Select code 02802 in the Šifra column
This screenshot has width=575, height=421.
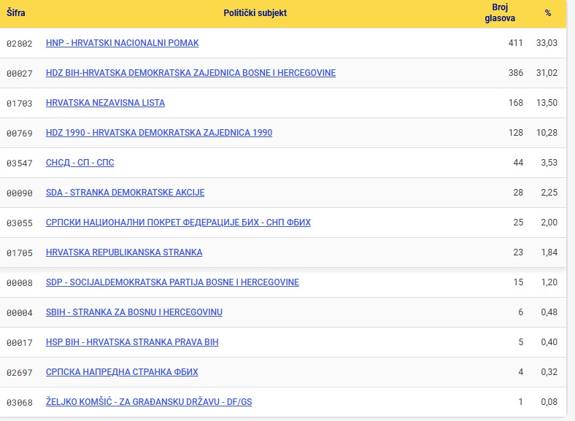click(x=20, y=43)
